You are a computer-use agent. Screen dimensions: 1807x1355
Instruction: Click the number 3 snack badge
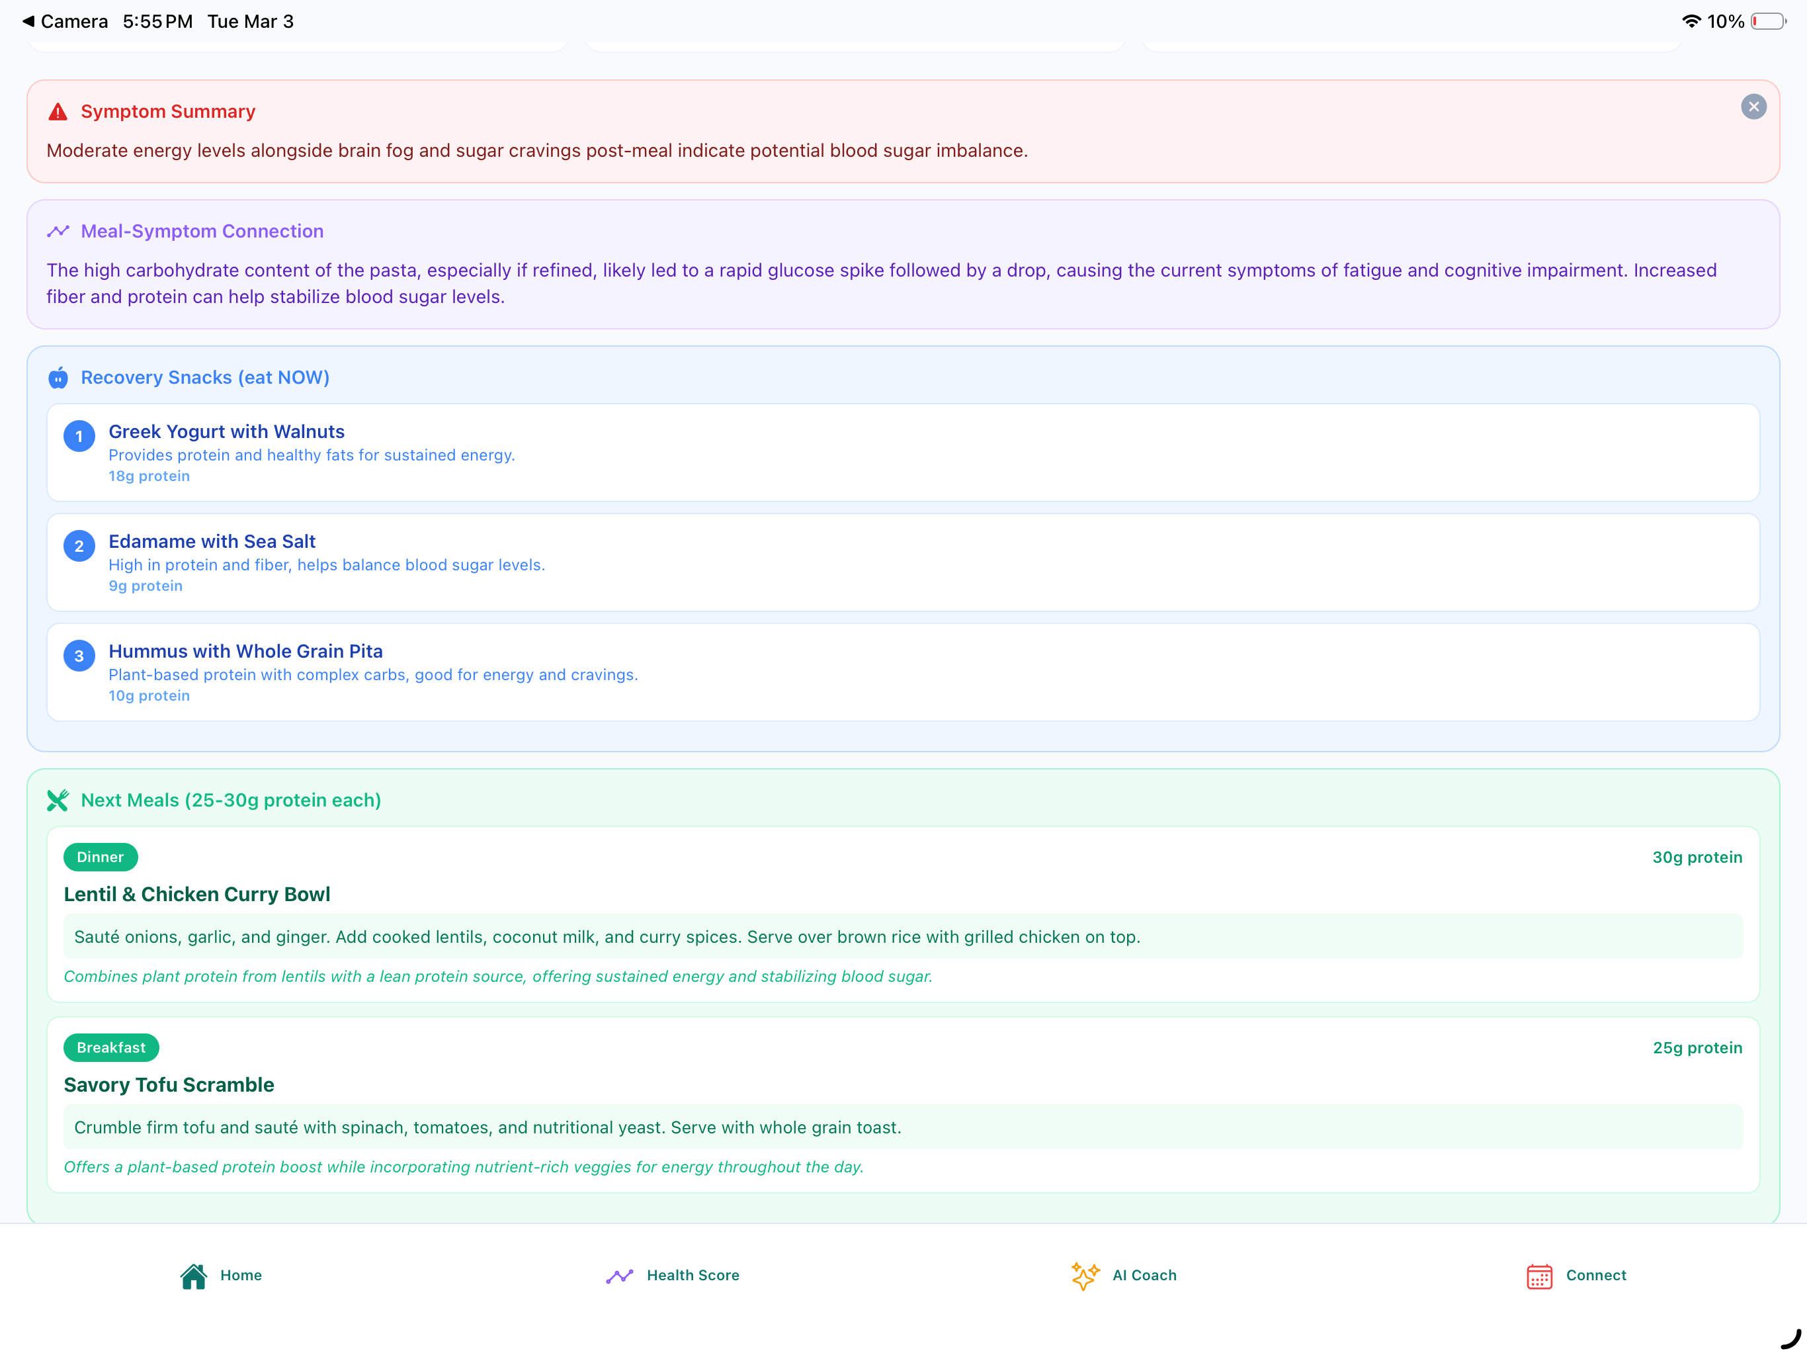[x=79, y=656]
